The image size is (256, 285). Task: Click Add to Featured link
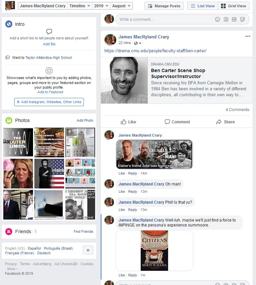(x=50, y=92)
